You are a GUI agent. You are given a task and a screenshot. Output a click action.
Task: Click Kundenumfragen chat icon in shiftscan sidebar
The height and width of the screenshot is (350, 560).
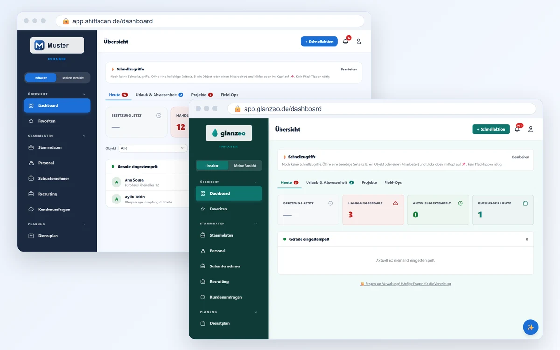click(31, 209)
